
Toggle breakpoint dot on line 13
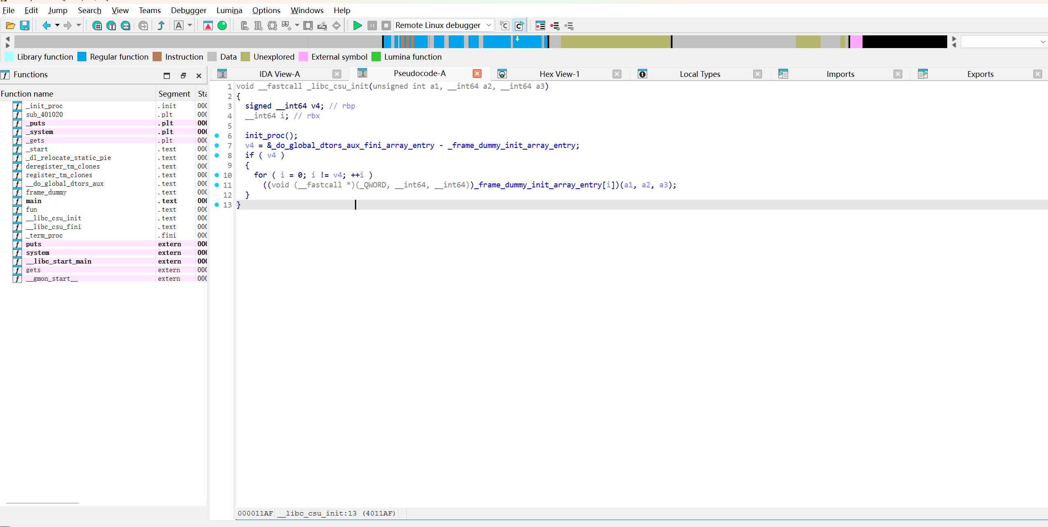[217, 205]
